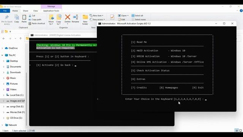Open quick access toolbar customize dropdown

click(10, 32)
